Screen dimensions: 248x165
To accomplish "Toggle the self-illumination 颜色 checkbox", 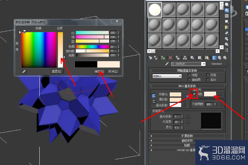I will (194, 94).
